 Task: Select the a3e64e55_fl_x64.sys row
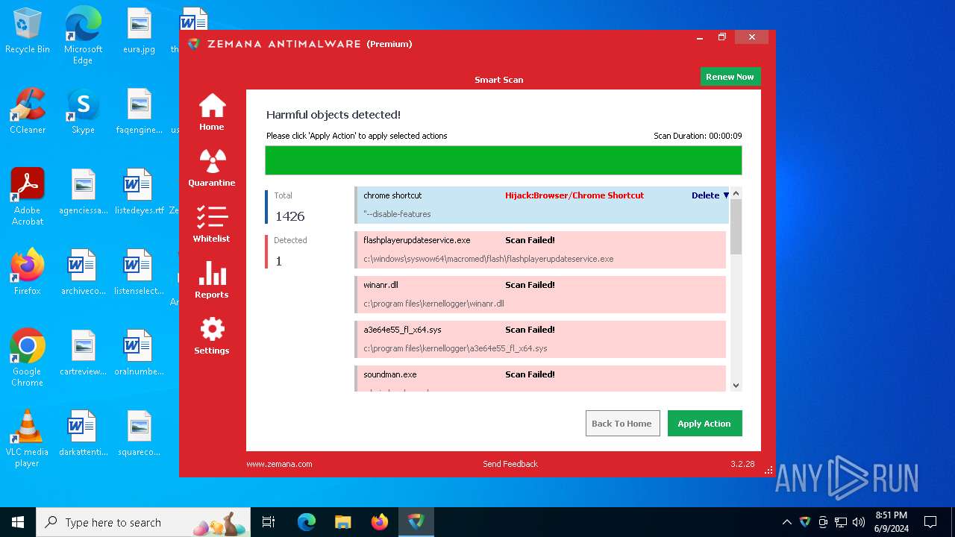tap(540, 339)
